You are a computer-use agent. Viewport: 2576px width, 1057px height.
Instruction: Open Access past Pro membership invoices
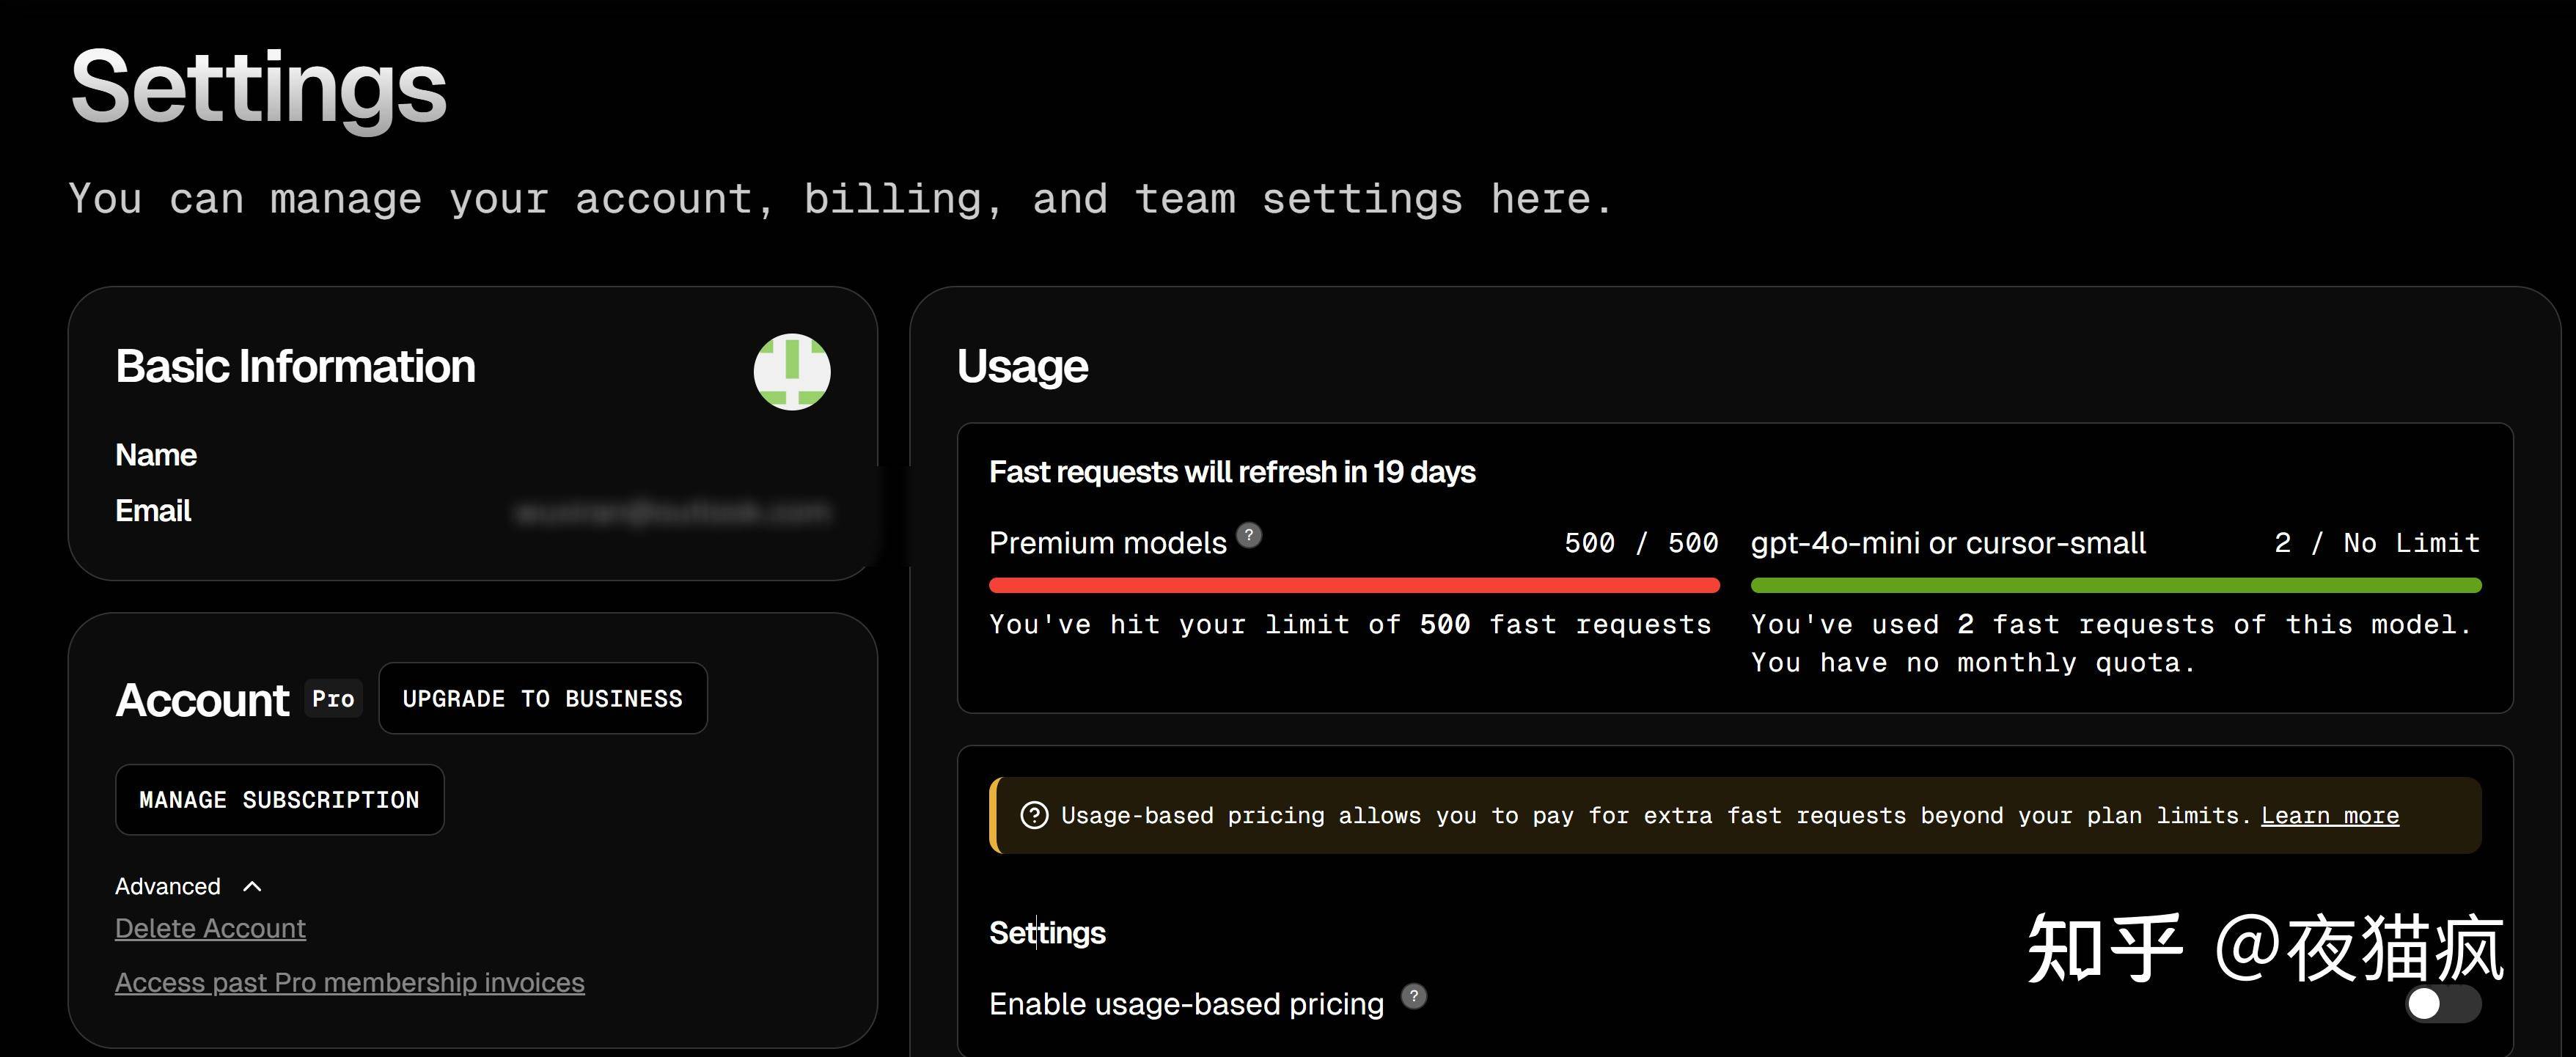tap(349, 982)
